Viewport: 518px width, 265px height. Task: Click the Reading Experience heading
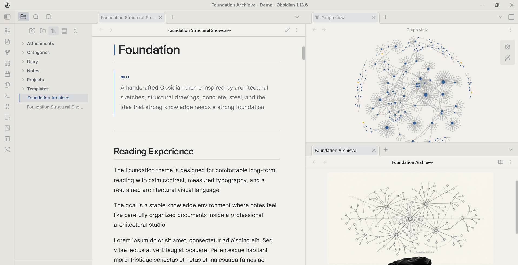[x=154, y=151]
